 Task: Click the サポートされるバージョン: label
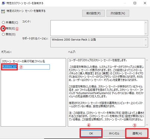pyautogui.click(x=35, y=39)
